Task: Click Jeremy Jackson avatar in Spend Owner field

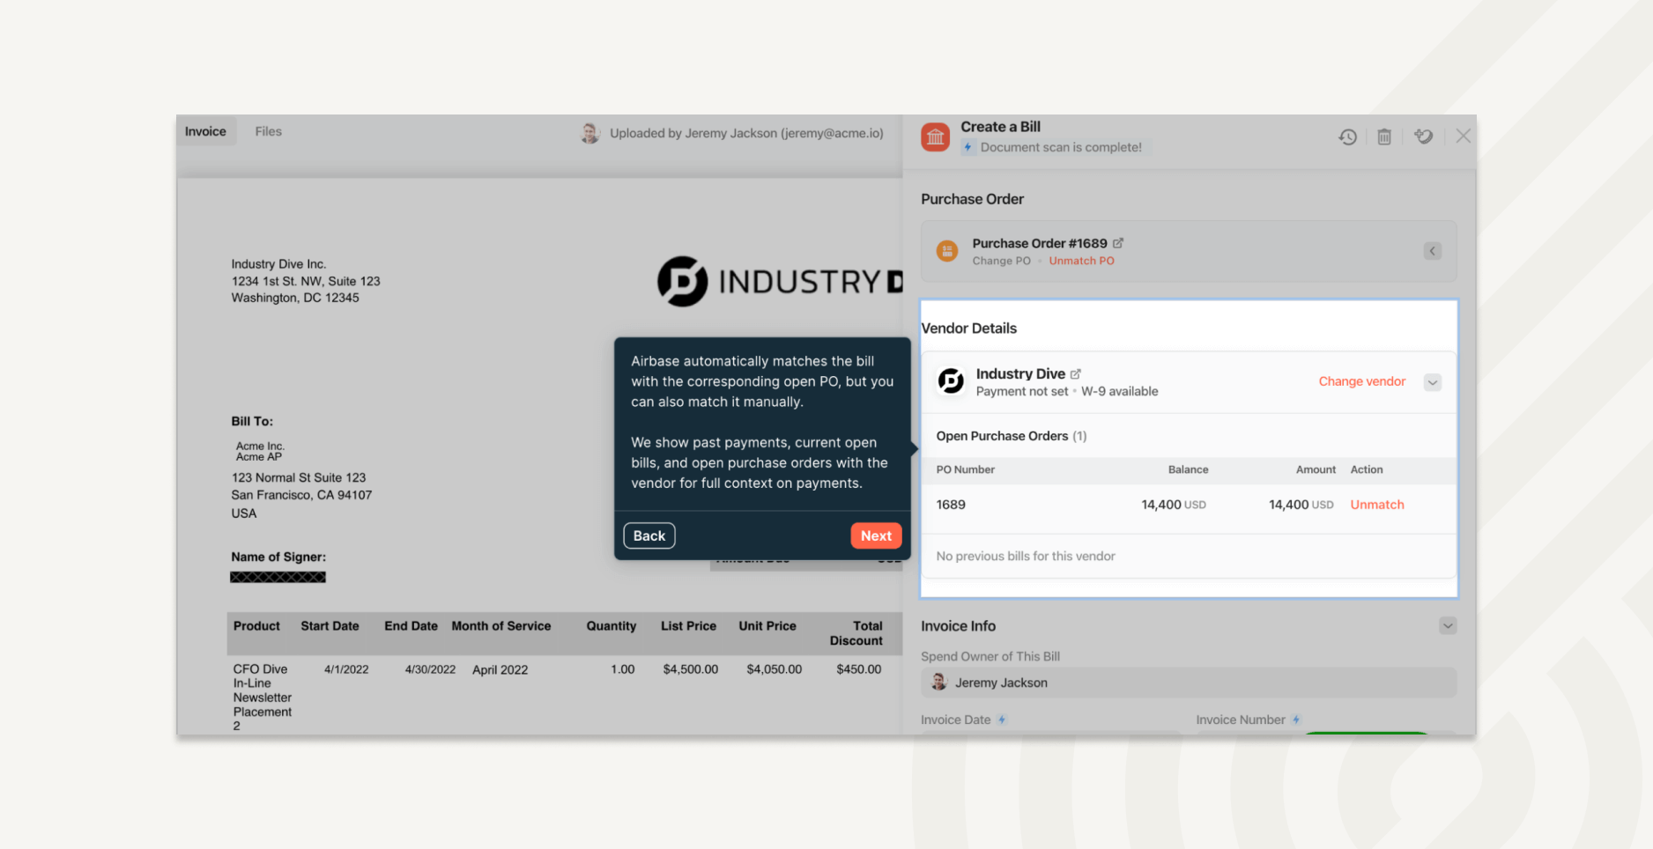Action: pos(939,683)
